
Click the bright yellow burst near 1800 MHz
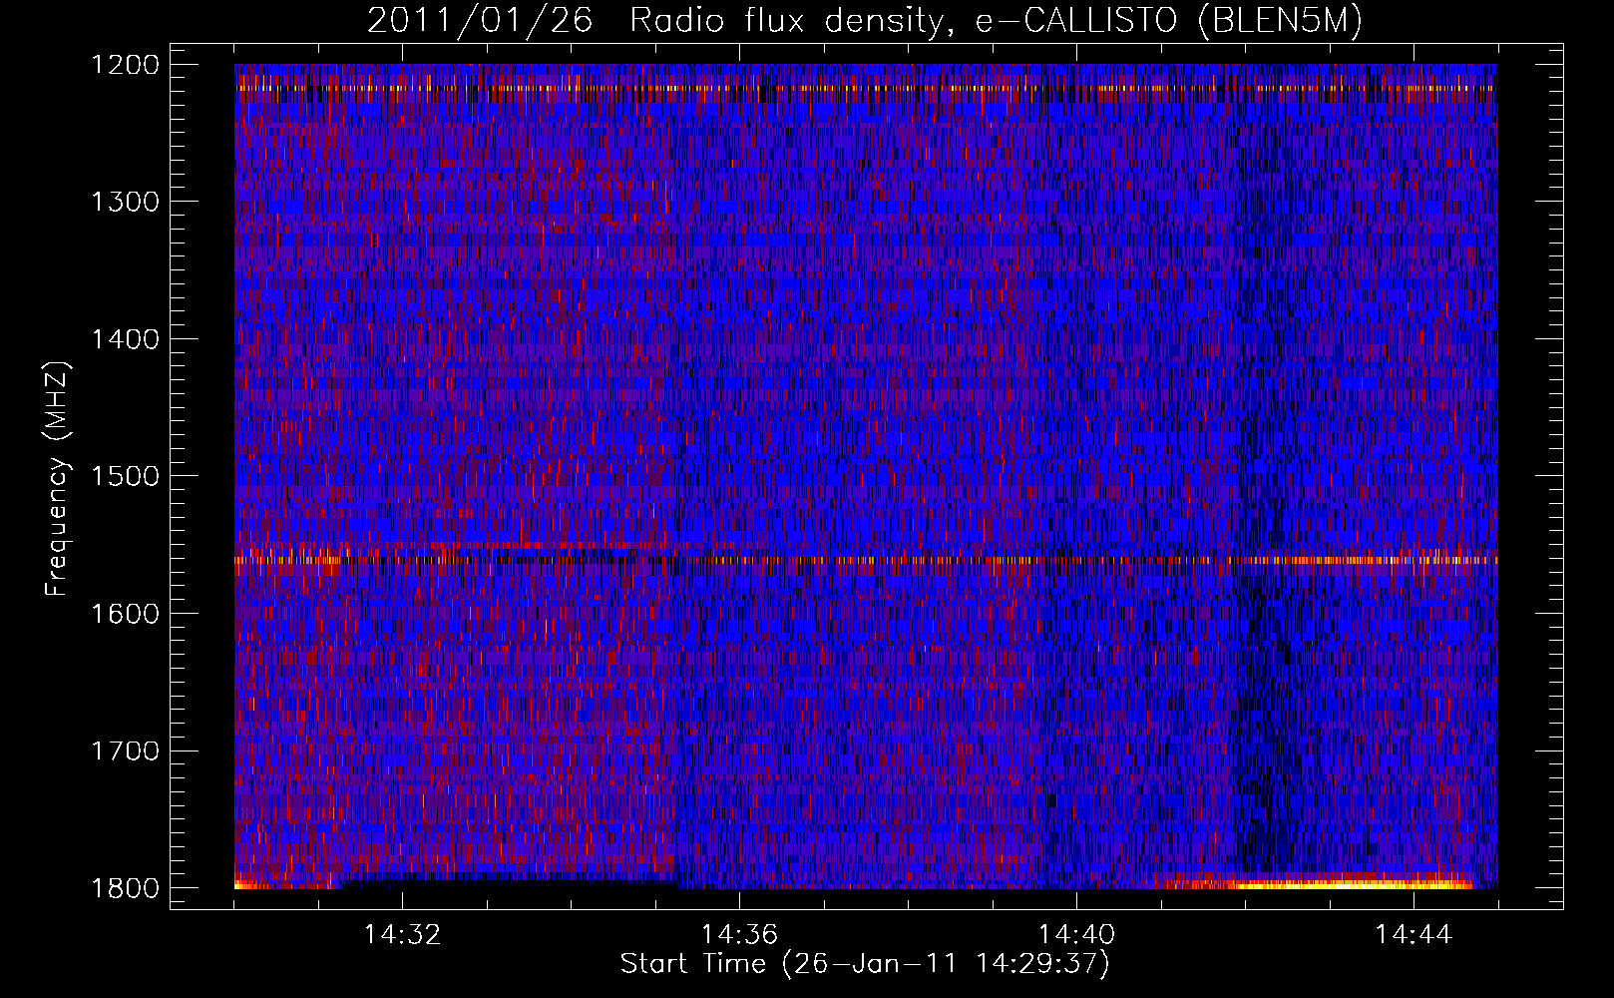tap(1317, 883)
